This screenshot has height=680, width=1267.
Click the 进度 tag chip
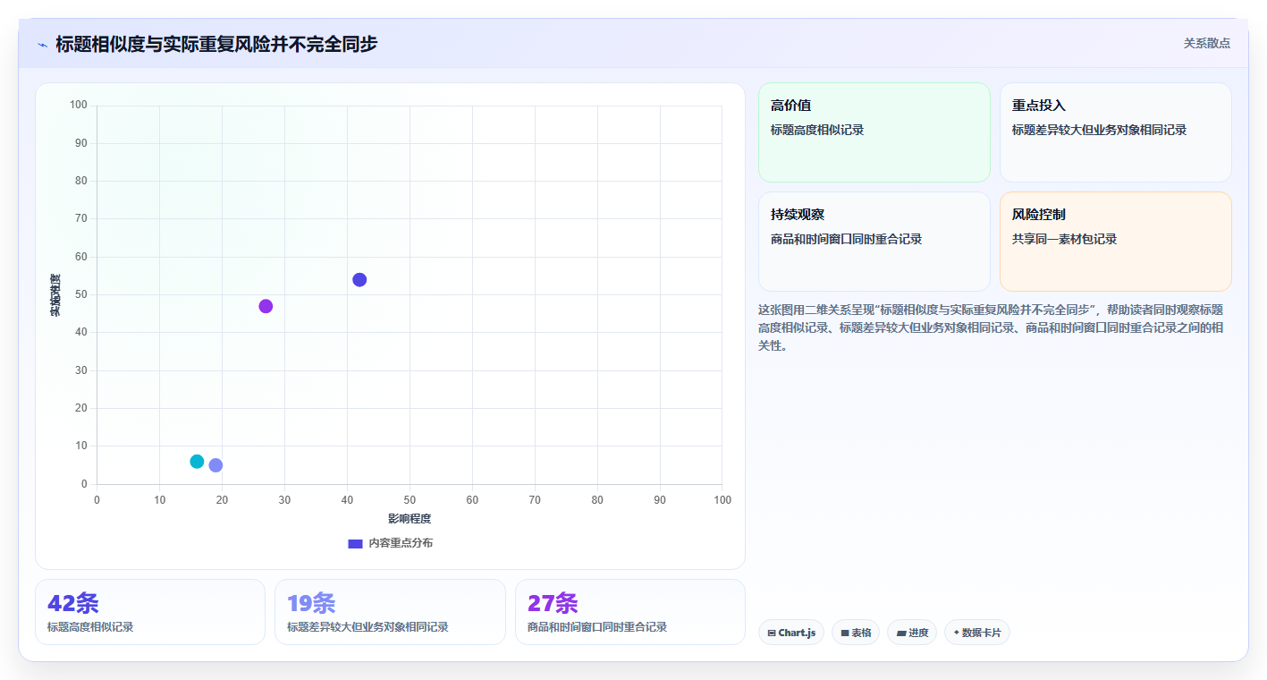coord(912,633)
